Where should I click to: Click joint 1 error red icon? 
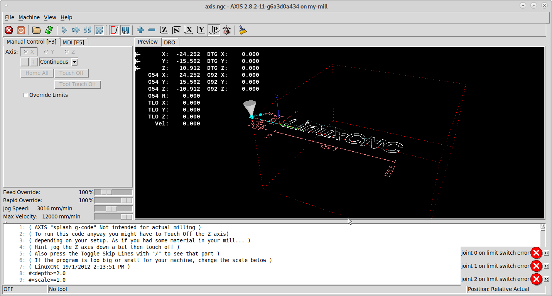point(536,266)
